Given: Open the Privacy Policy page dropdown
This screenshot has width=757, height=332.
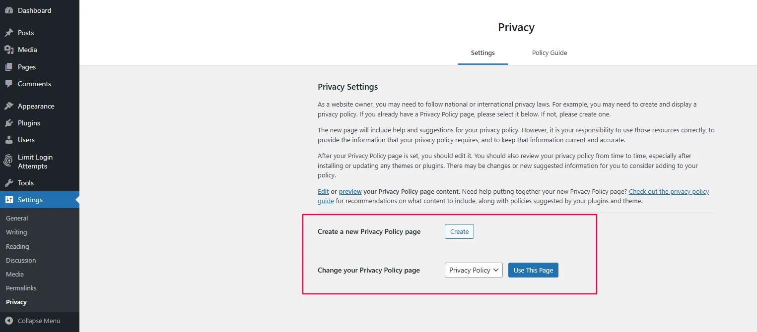Looking at the screenshot, I should click(x=473, y=270).
